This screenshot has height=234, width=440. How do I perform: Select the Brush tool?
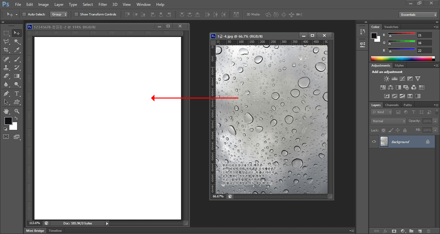click(x=17, y=59)
